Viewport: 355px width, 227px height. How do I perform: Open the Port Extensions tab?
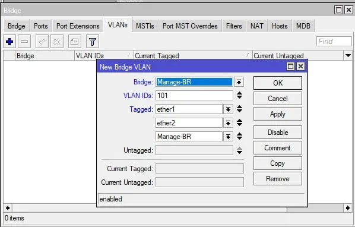click(78, 26)
